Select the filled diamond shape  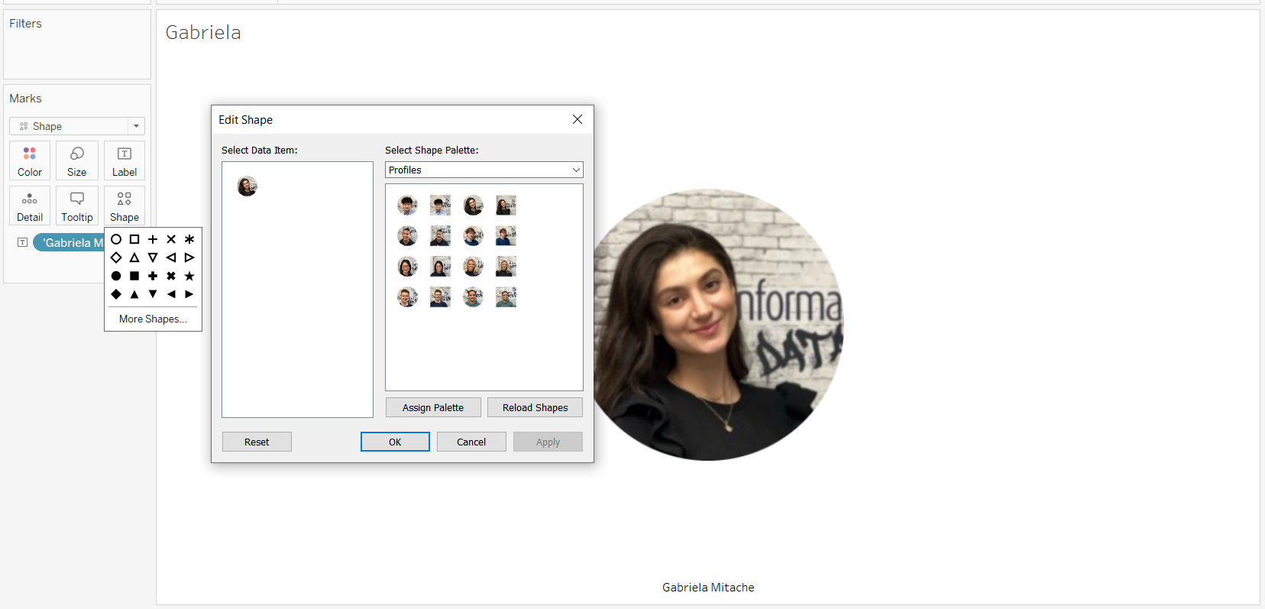coord(116,294)
